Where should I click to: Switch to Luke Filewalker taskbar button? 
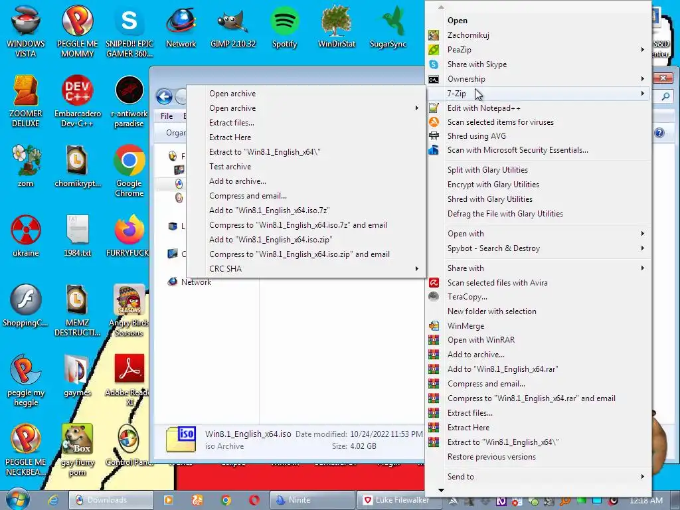pyautogui.click(x=398, y=500)
